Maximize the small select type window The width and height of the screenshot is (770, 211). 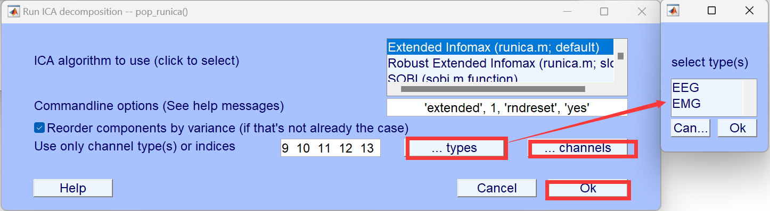(711, 11)
